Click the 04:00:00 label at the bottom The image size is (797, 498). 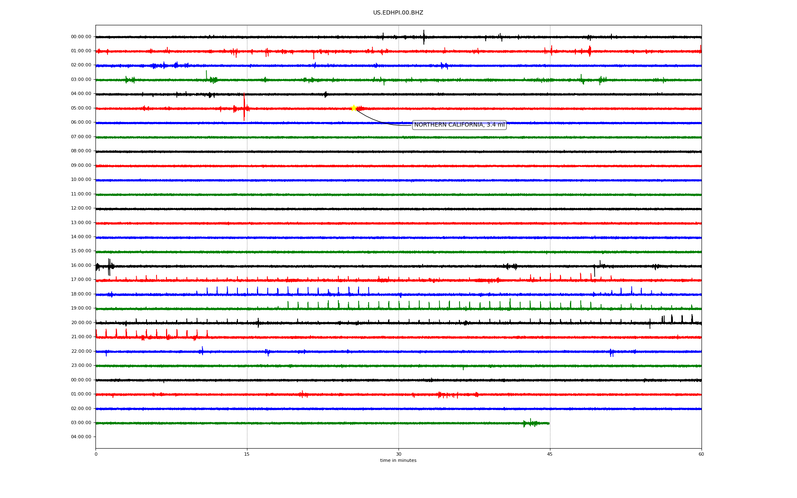pyautogui.click(x=81, y=437)
